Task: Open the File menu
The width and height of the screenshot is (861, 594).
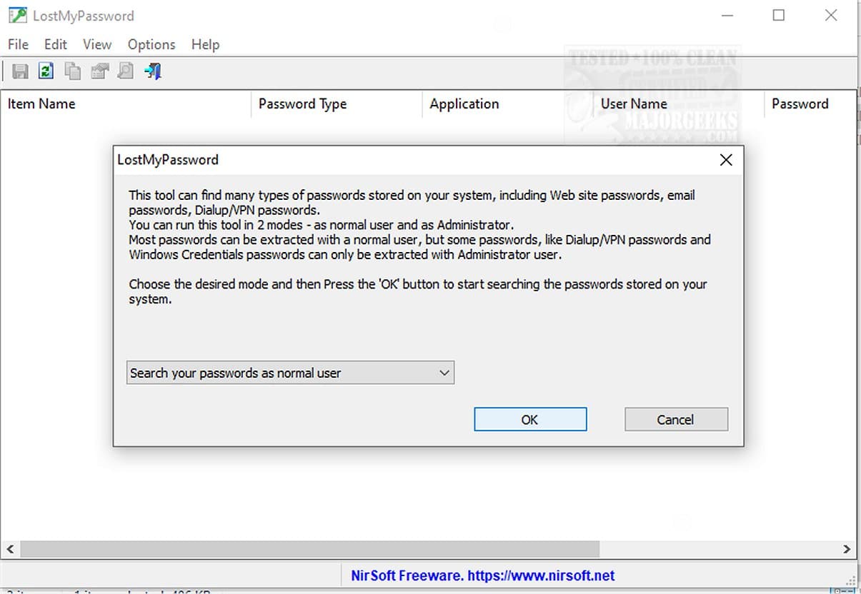Action: pos(18,44)
